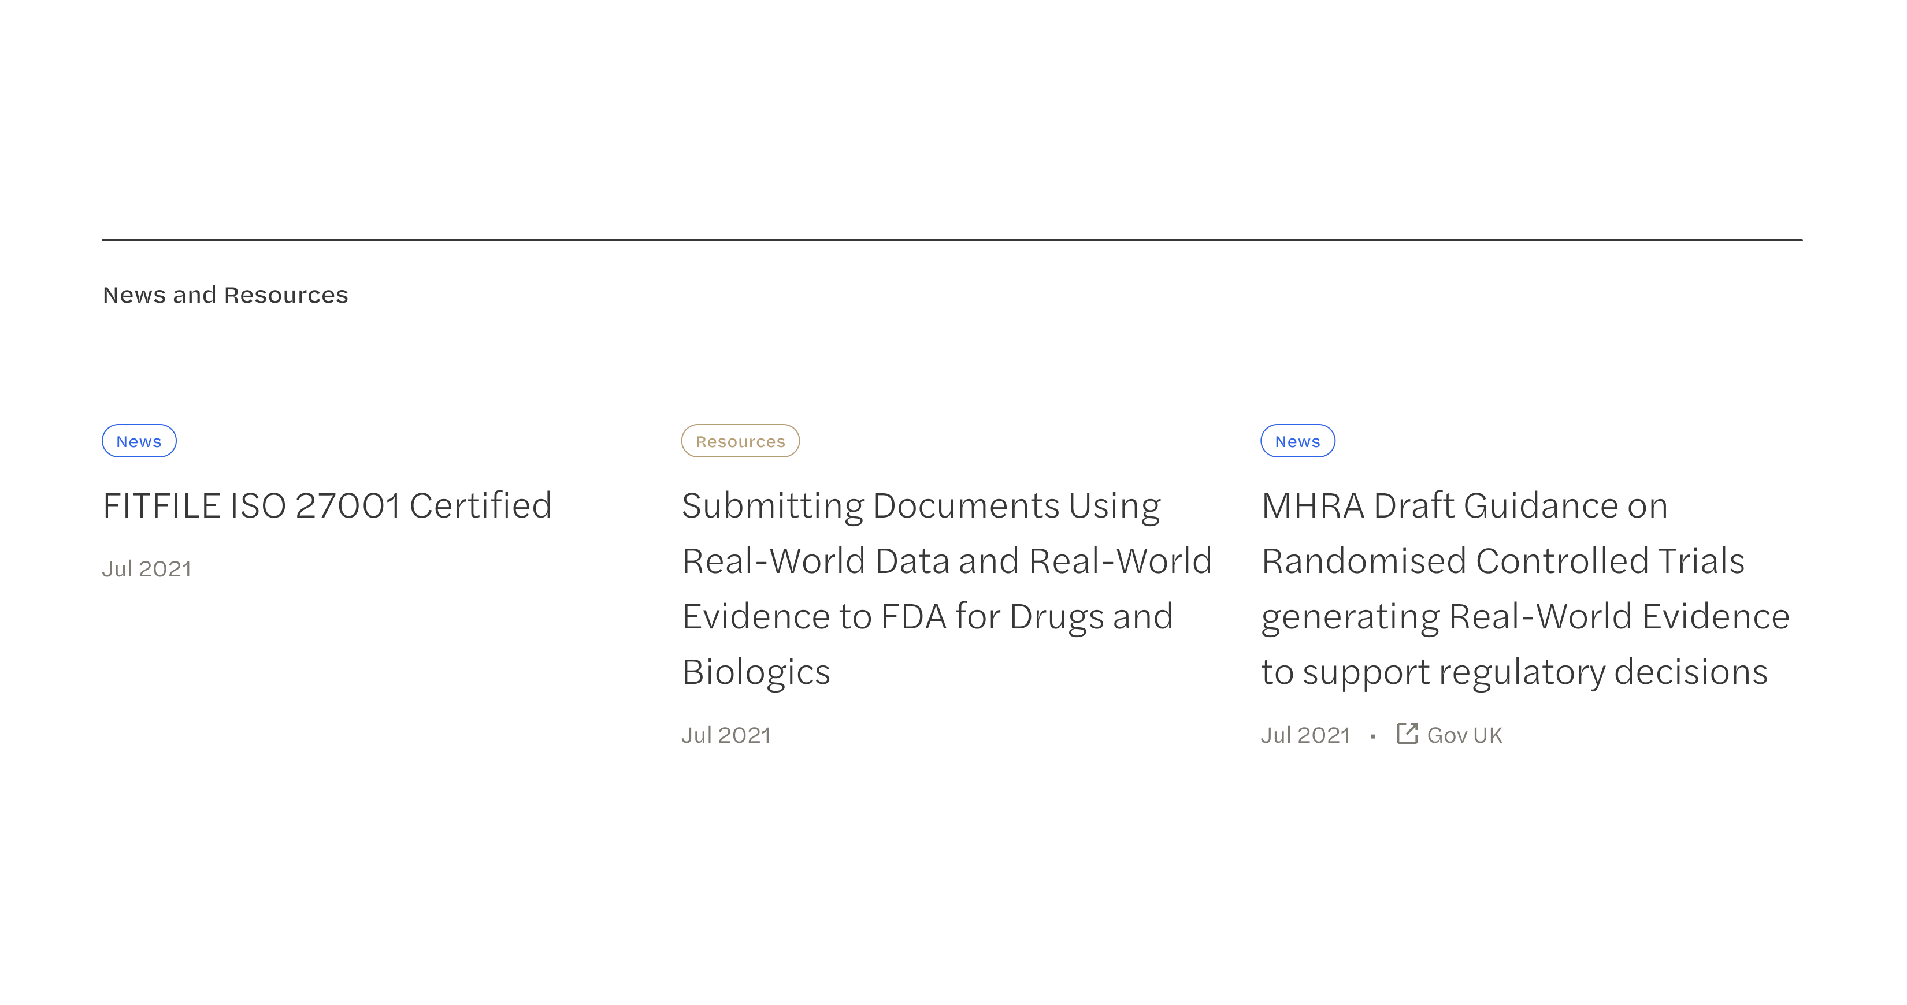Click Jul 2021 date under Biologics article

(x=726, y=735)
